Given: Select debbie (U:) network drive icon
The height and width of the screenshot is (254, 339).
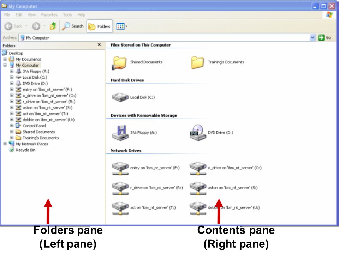Looking at the screenshot, I should point(198,208).
